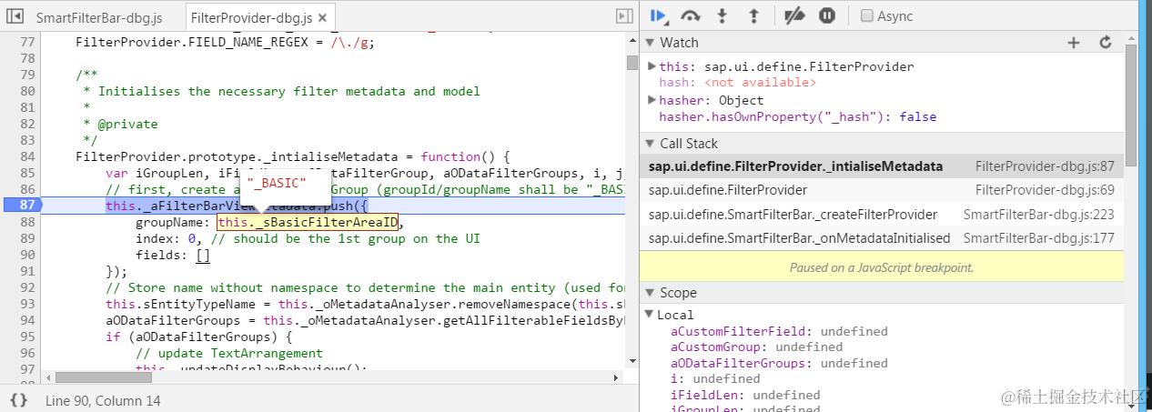Step out of current function
The image size is (1152, 412).
[753, 15]
